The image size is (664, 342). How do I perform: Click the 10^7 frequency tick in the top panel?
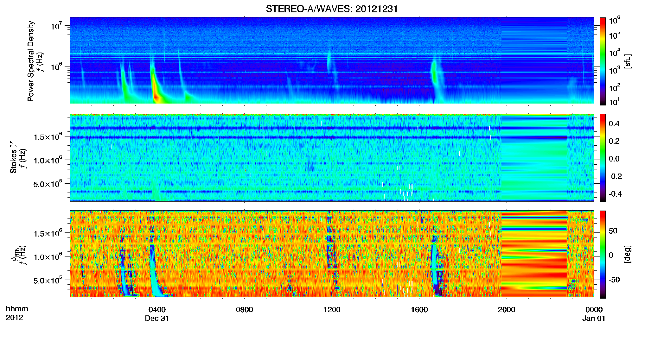pyautogui.click(x=56, y=26)
